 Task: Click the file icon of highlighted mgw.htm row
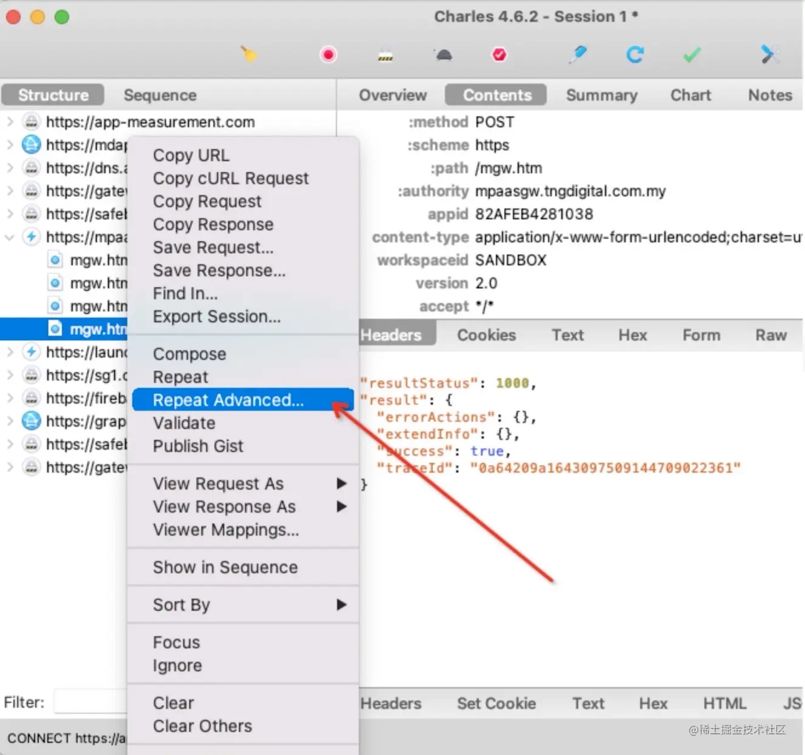[x=55, y=329]
